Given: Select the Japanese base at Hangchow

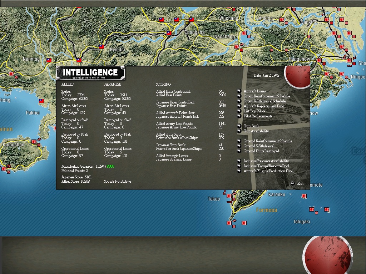Looking at the screenshot, I should pos(319,60).
